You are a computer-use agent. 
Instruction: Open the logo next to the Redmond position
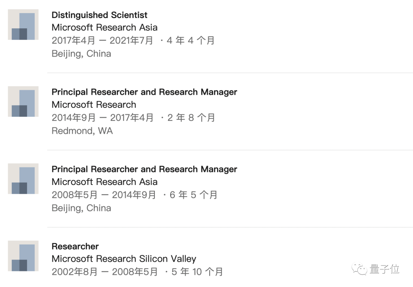pos(23,102)
